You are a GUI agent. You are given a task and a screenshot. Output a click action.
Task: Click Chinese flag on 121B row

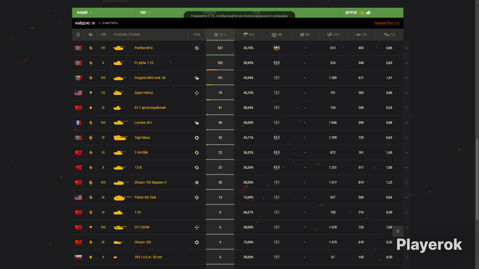(x=78, y=168)
